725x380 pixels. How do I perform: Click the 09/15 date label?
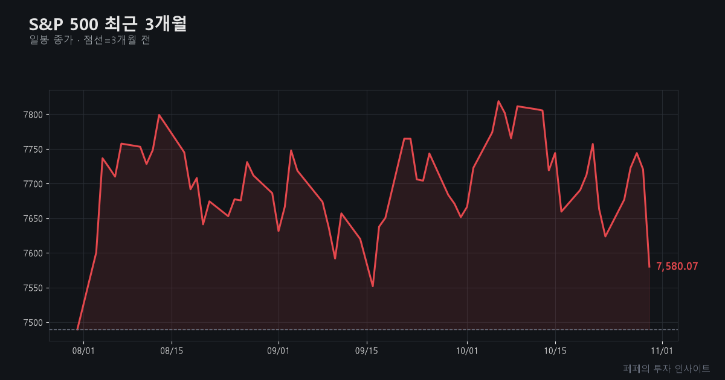tap(367, 350)
